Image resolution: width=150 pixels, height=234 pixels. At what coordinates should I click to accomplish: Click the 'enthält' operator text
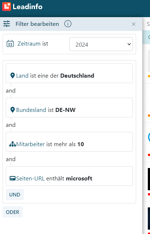coord(55,179)
